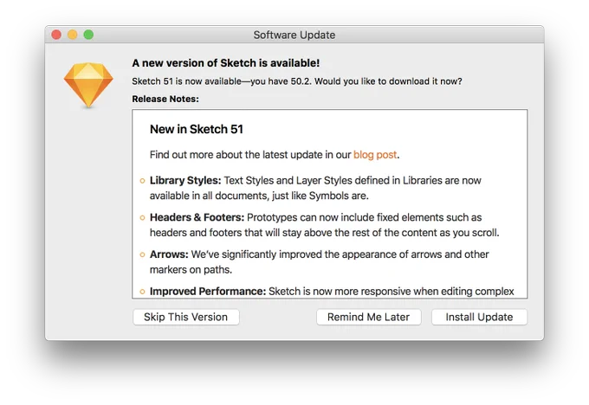This screenshot has height=405, width=589.
Task: Open the blog post link
Action: [x=375, y=155]
